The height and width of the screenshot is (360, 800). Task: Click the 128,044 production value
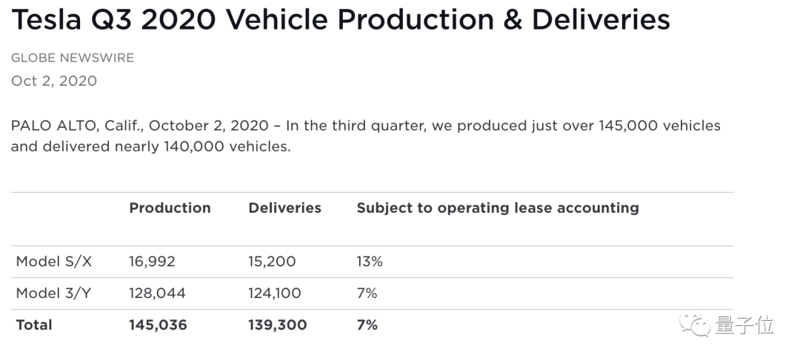tap(157, 293)
